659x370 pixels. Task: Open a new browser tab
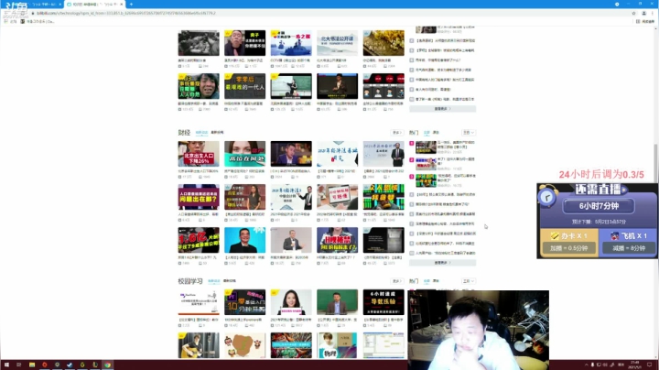click(131, 5)
